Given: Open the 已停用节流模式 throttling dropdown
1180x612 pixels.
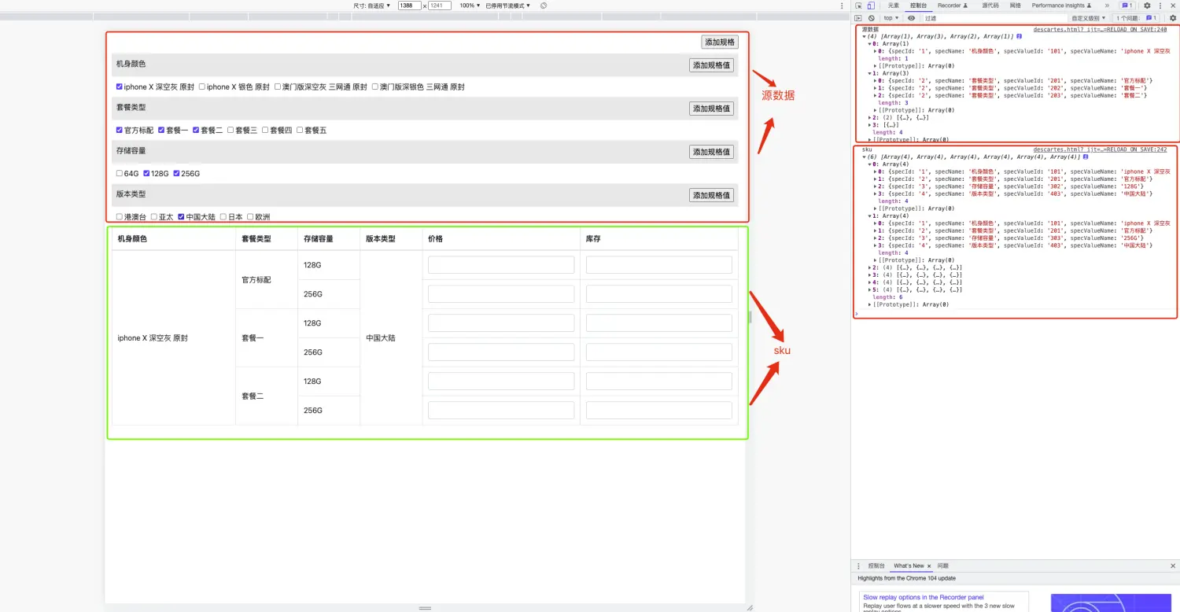Looking at the screenshot, I should (507, 6).
